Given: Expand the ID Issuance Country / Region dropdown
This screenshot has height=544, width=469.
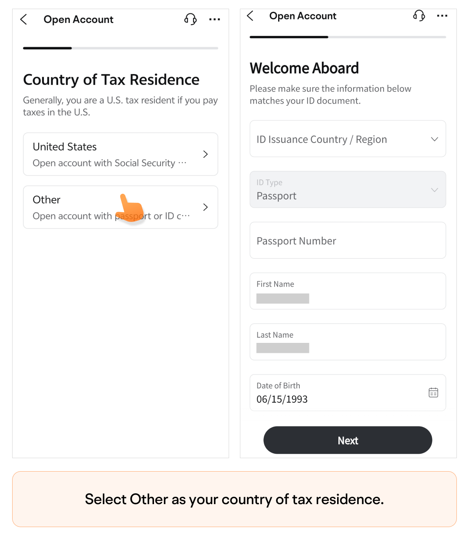Looking at the screenshot, I should point(348,139).
